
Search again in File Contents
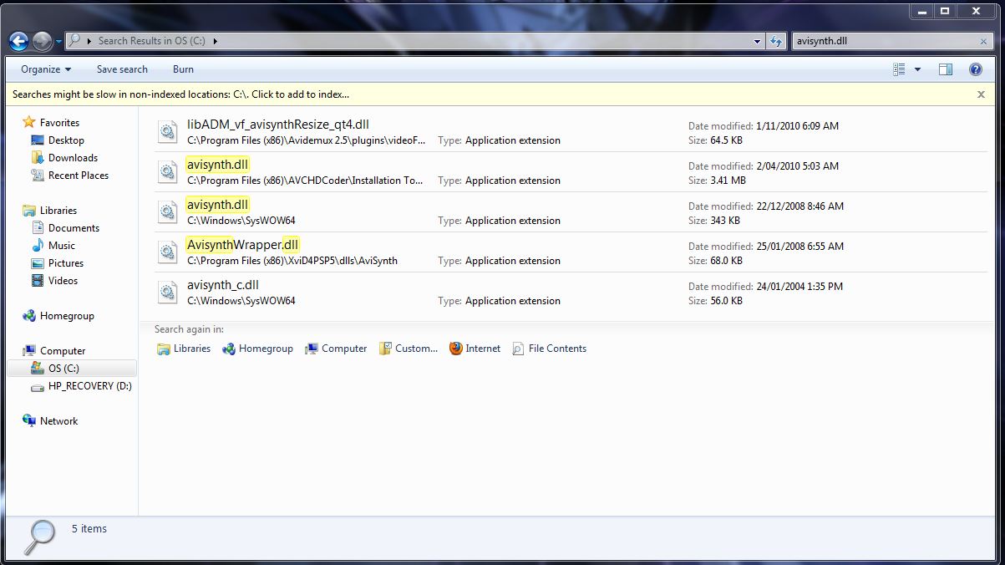(x=549, y=349)
